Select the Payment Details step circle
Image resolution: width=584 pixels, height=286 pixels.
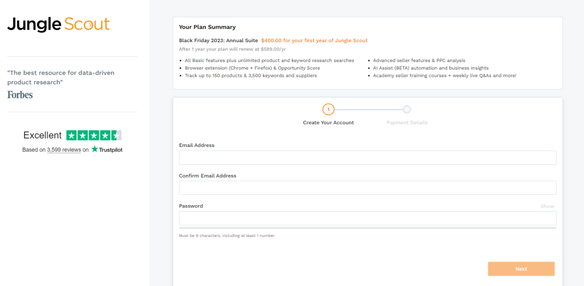click(407, 109)
